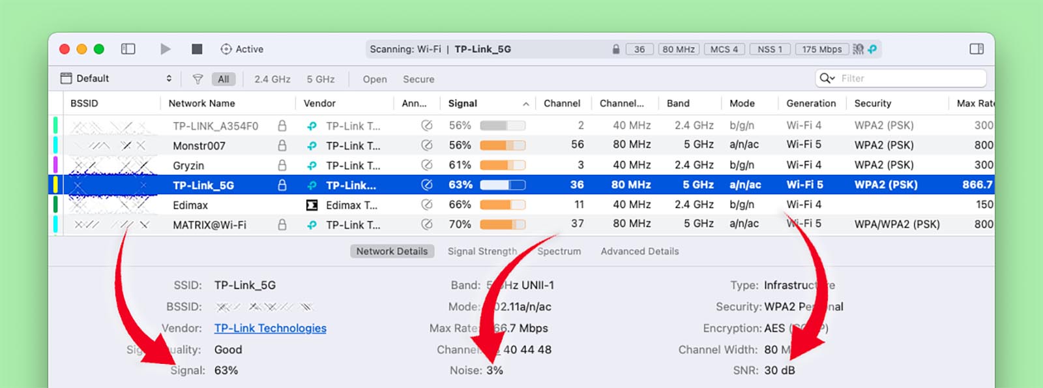Click the Active scan mode icon
This screenshot has width=1043, height=388.
(x=226, y=49)
